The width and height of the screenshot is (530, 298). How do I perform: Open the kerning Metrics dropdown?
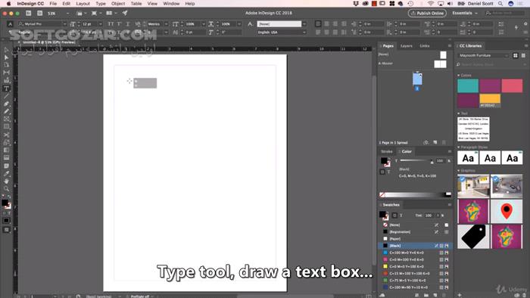(166, 24)
